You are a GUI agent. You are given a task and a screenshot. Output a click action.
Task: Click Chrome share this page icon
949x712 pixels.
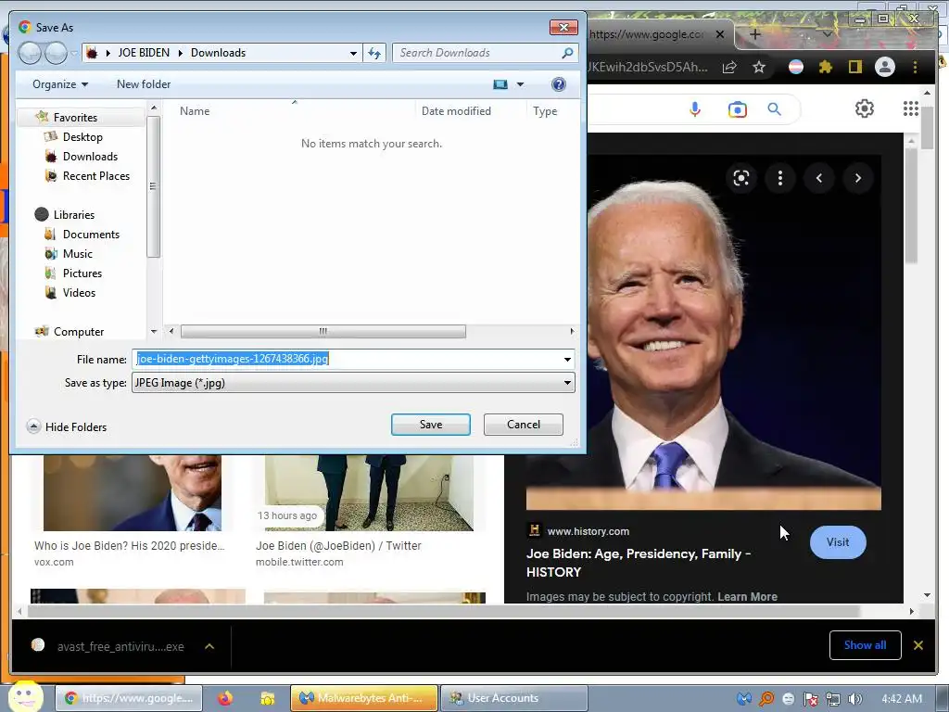tap(729, 67)
